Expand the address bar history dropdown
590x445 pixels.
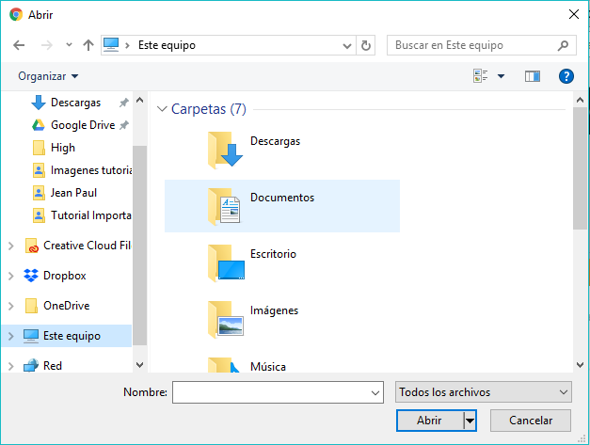coord(347,45)
